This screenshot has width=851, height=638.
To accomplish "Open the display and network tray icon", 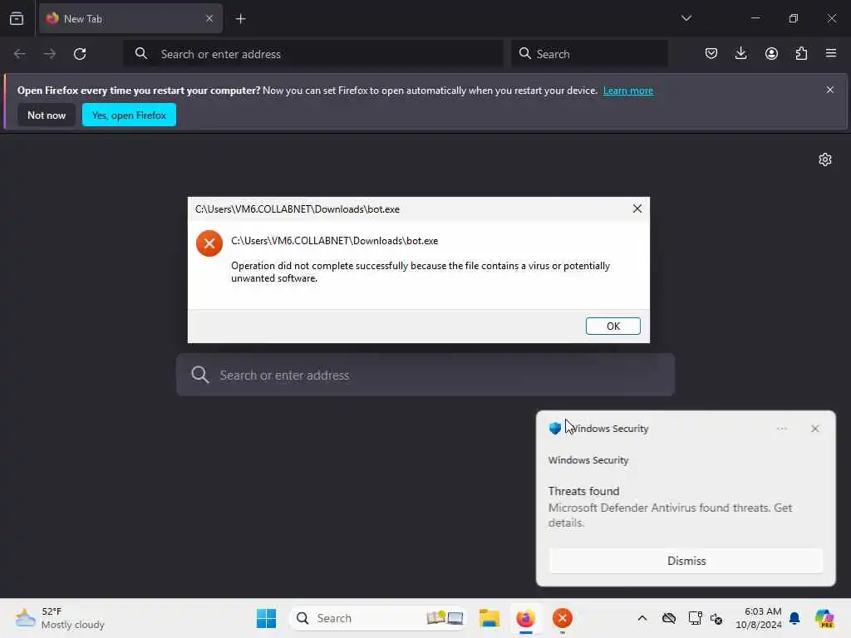I will click(x=695, y=618).
